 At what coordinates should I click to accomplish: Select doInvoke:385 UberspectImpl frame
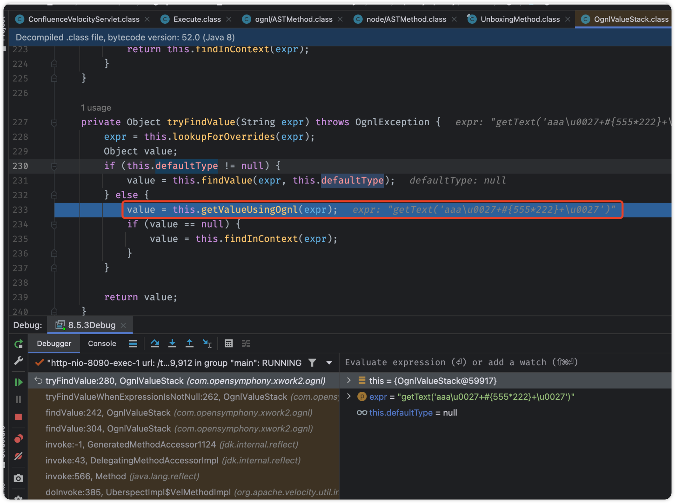[184, 492]
